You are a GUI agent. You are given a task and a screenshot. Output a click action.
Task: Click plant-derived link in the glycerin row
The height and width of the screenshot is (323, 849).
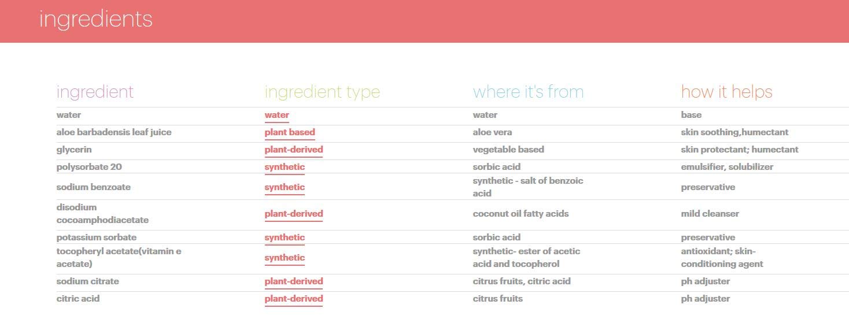294,150
